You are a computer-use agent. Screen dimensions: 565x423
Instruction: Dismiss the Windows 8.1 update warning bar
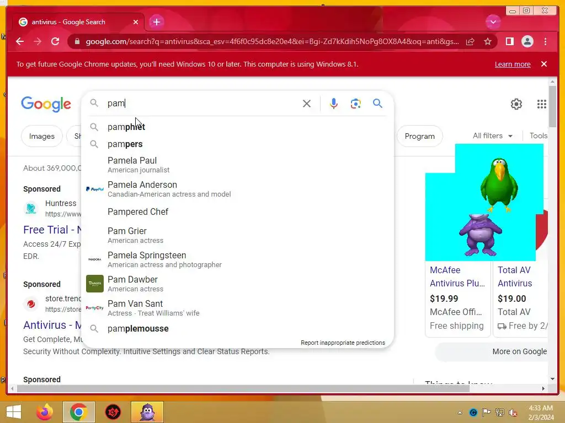pyautogui.click(x=543, y=64)
